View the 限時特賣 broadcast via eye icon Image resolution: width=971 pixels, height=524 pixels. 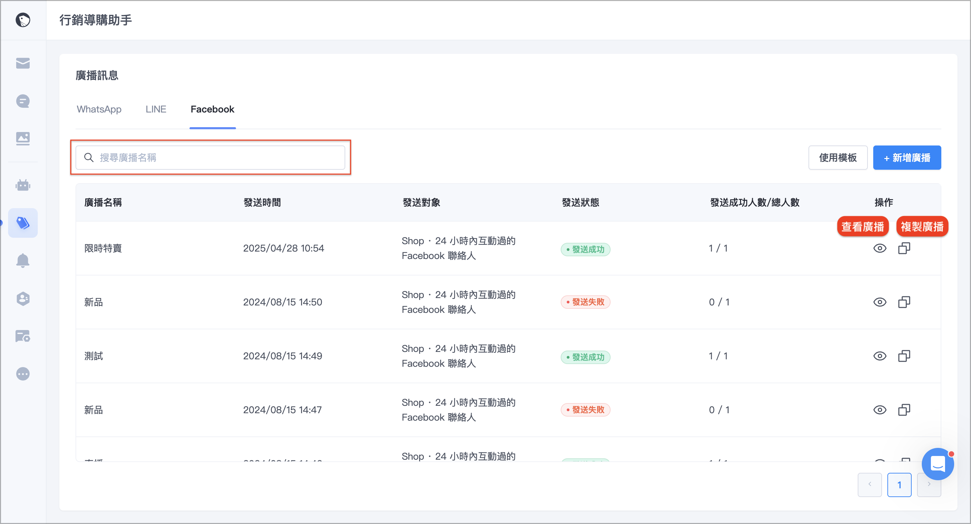click(879, 249)
